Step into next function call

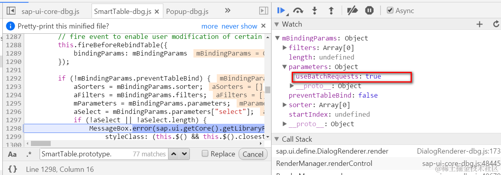(315, 11)
